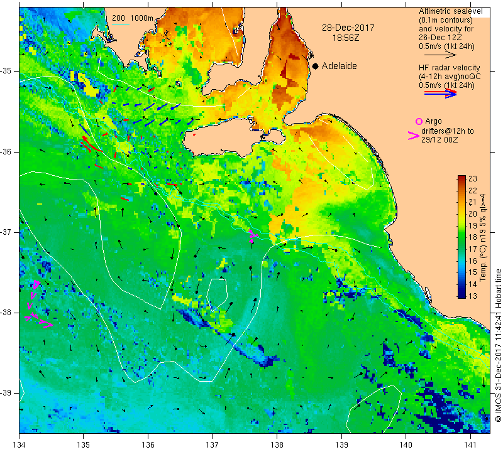Click the '-39' latitude axis label

pyautogui.click(x=7, y=393)
